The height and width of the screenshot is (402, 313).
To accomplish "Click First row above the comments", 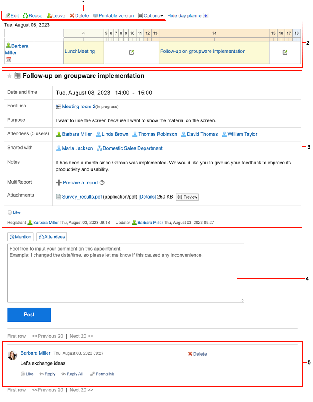I will point(16,336).
